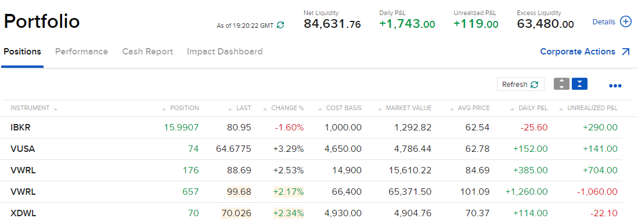Click XDWL last price 70.026
The width and height of the screenshot is (638, 222).
[236, 213]
